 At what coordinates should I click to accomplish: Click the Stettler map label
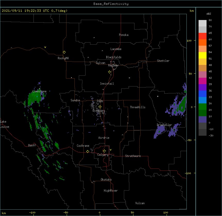point(163,61)
